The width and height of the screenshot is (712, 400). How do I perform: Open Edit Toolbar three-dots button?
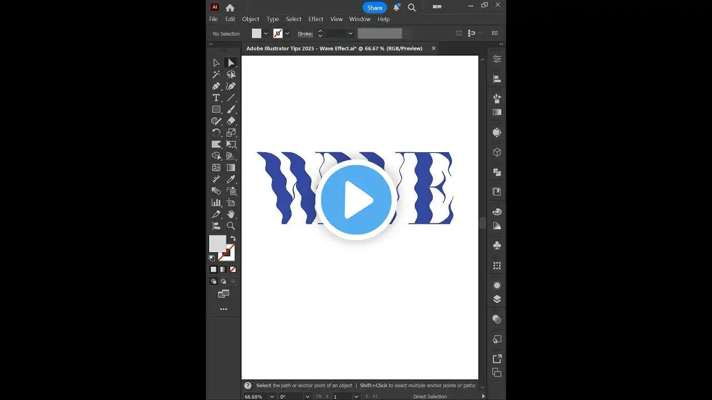click(224, 309)
